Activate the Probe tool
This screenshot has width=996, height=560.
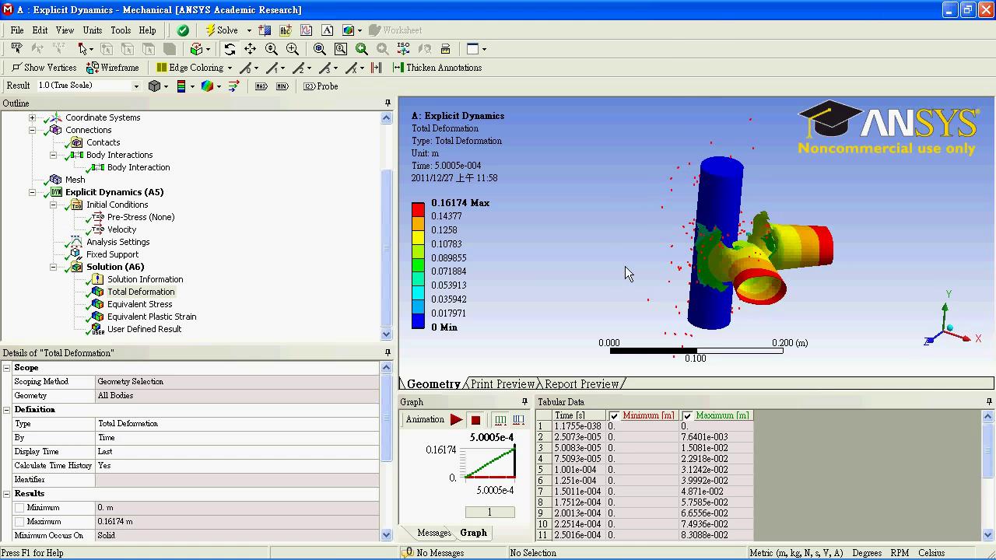click(x=321, y=86)
